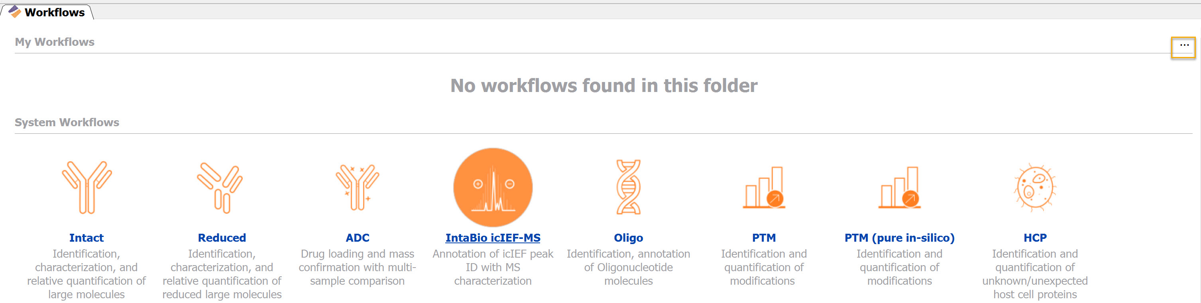The height and width of the screenshot is (303, 1201).
Task: Click the Oligo workflow description text
Action: (628, 267)
